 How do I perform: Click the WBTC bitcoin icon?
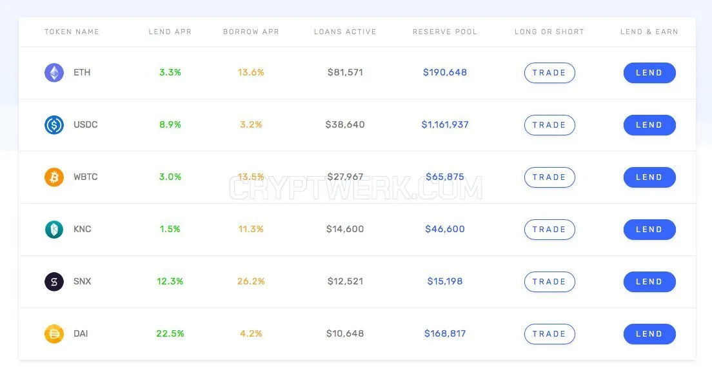click(54, 177)
